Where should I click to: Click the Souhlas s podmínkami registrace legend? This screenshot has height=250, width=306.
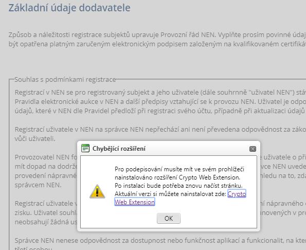tap(65, 80)
